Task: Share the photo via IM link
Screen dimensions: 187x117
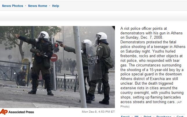Action: tap(136, 116)
